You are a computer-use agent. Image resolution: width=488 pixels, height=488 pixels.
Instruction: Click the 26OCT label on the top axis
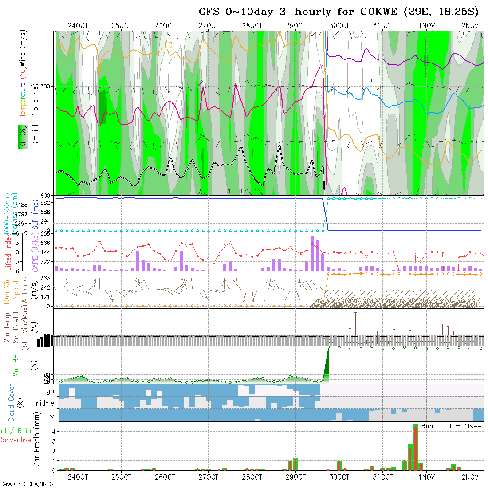click(165, 26)
